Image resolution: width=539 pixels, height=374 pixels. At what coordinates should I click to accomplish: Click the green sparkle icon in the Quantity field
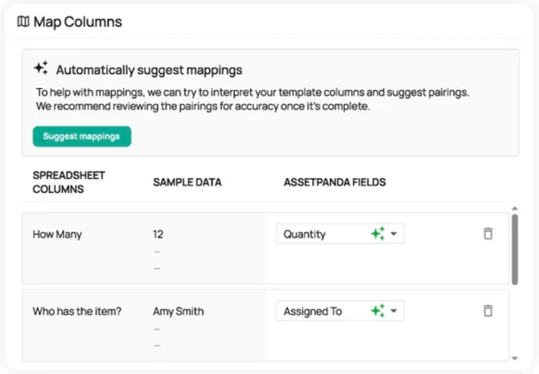click(377, 234)
